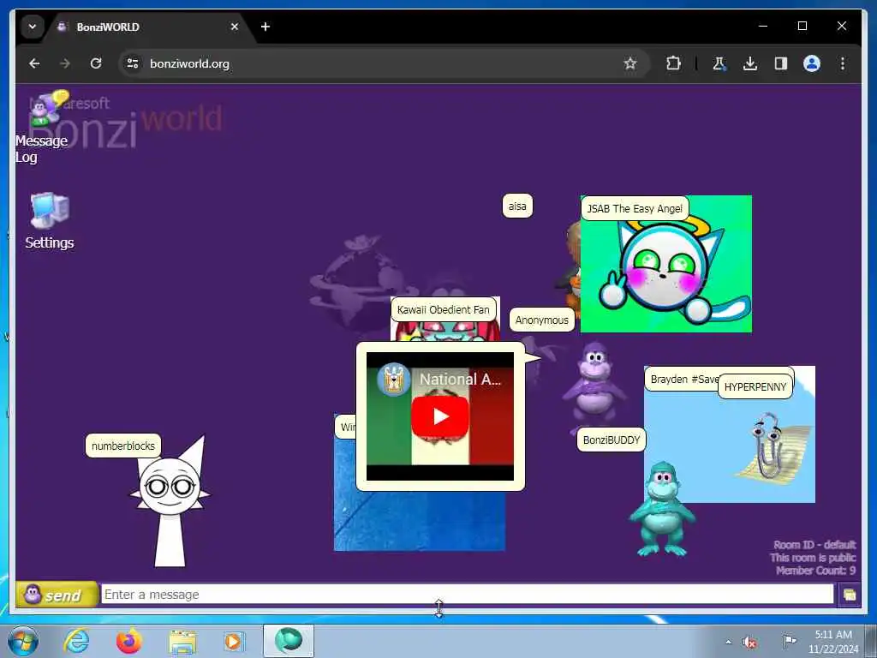This screenshot has width=877, height=658.
Task: Click the blue image under the video bubble
Action: tap(420, 520)
